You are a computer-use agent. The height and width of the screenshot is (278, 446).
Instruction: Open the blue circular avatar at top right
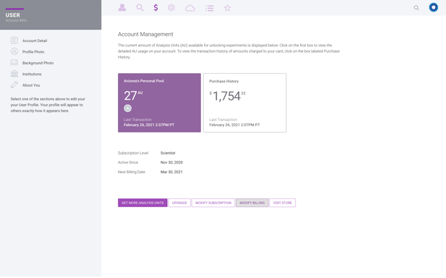click(x=434, y=7)
